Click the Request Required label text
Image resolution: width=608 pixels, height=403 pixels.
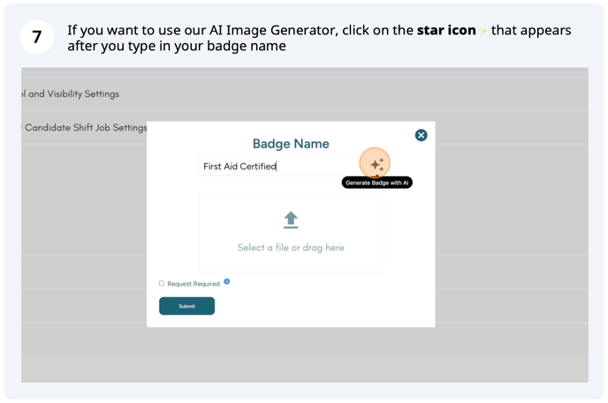click(x=194, y=284)
